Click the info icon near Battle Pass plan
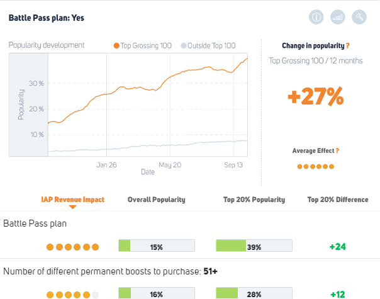The width and height of the screenshot is (380, 299). pos(316,18)
